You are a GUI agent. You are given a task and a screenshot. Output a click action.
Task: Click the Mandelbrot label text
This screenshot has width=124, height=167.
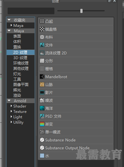tap(56, 77)
